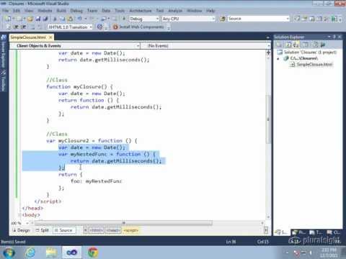Switch to Split view
The image size is (346, 259).
[x=43, y=230]
